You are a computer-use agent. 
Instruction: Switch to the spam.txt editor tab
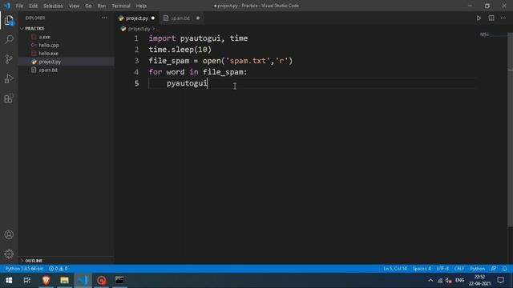(180, 18)
